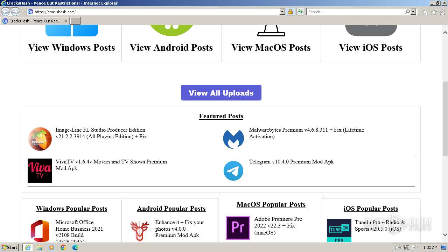Image resolution: width=448 pixels, height=252 pixels.
Task: Open Telegram v10.4.0 Premium Mod Apk post
Action: (x=292, y=162)
